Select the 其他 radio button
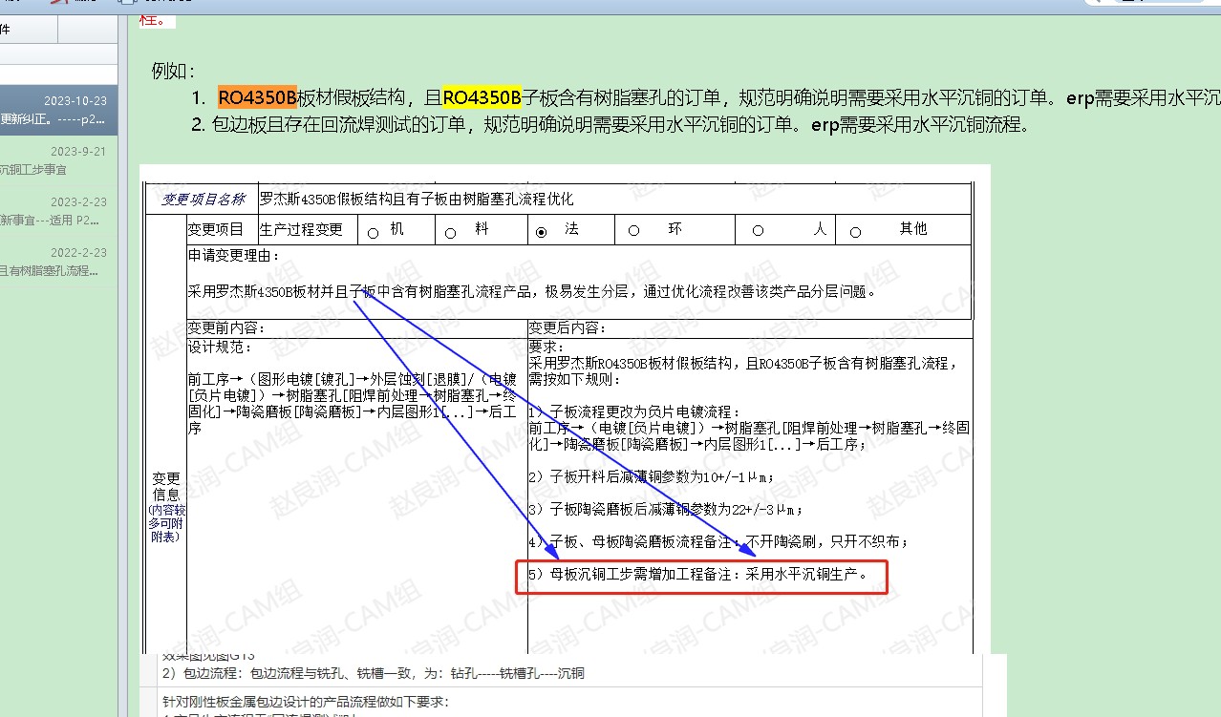The height and width of the screenshot is (717, 1221). [x=855, y=232]
